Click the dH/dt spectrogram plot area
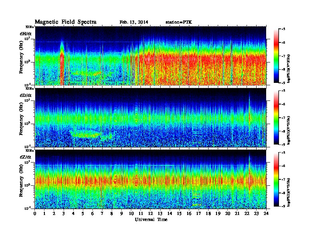This screenshot has width=317, height=245. coord(150,56)
